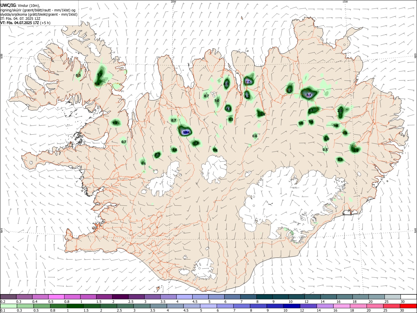The width and height of the screenshot is (417, 313).
Task: Click the pale green 0.1 swatch in lower legend
Action: click(x=8, y=306)
